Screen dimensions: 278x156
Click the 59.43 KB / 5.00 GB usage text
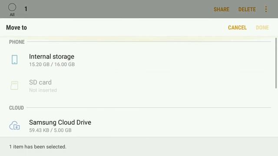[50, 130]
